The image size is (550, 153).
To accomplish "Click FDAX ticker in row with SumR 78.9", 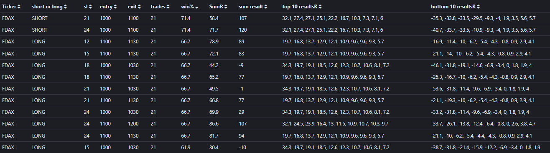I will (8, 42).
